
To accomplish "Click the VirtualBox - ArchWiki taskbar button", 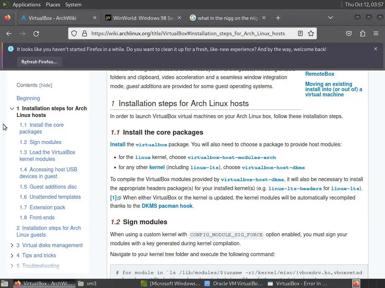I will [x=44, y=283].
